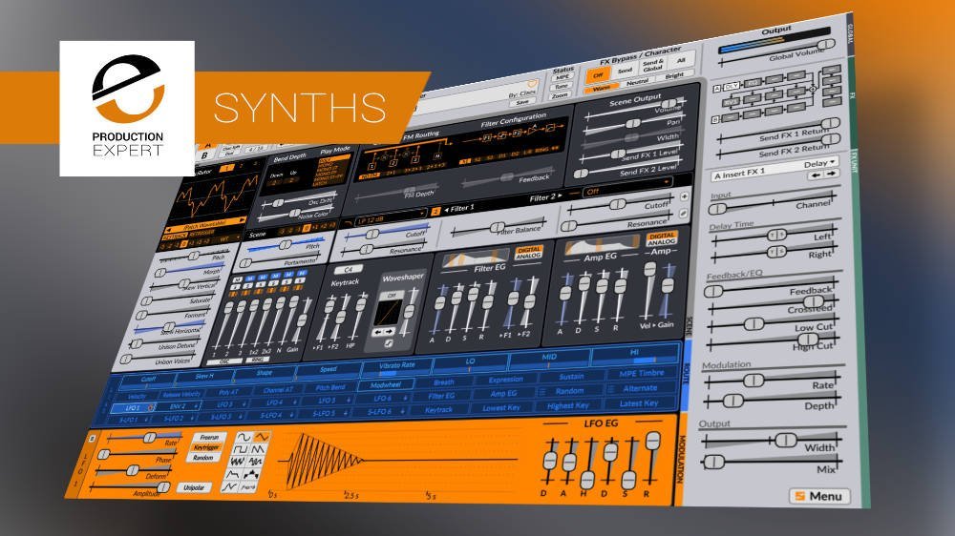Image resolution: width=955 pixels, height=536 pixels.
Task: Click the Filter 2 cutoff link plus icon
Action: 685,196
